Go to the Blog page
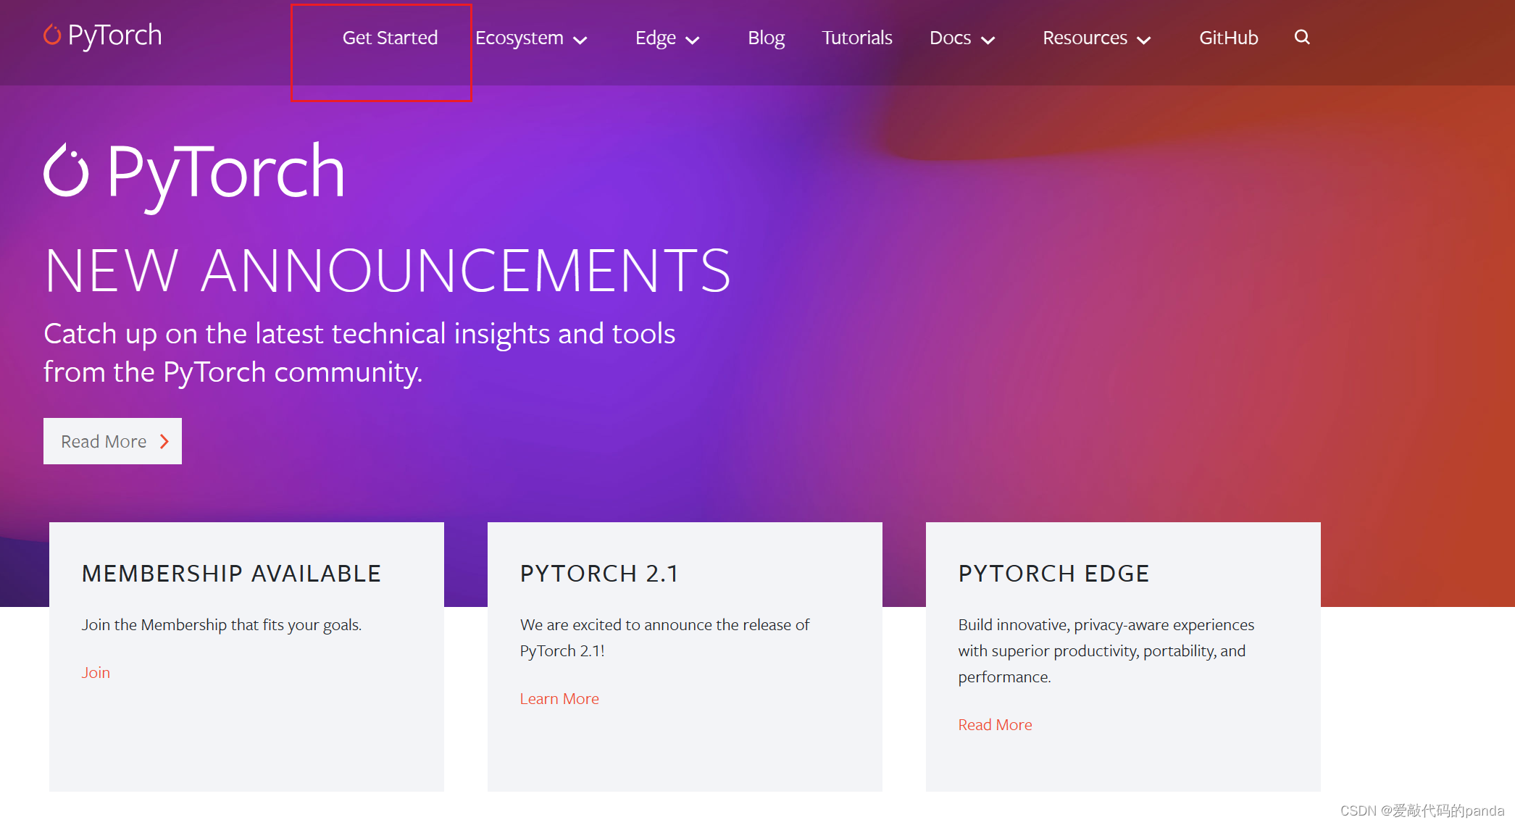Image resolution: width=1515 pixels, height=825 pixels. (x=766, y=38)
